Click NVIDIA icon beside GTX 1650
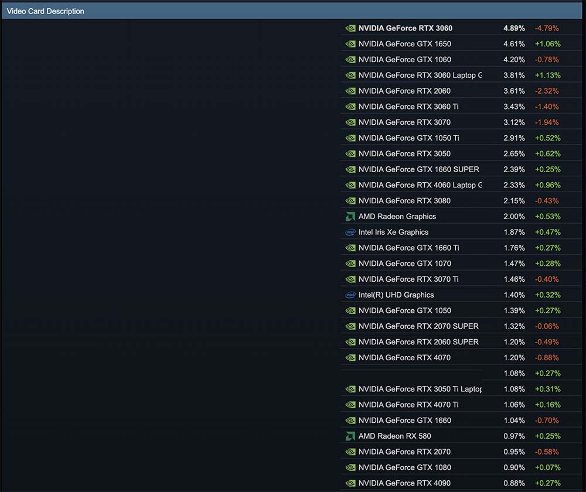 tap(350, 44)
